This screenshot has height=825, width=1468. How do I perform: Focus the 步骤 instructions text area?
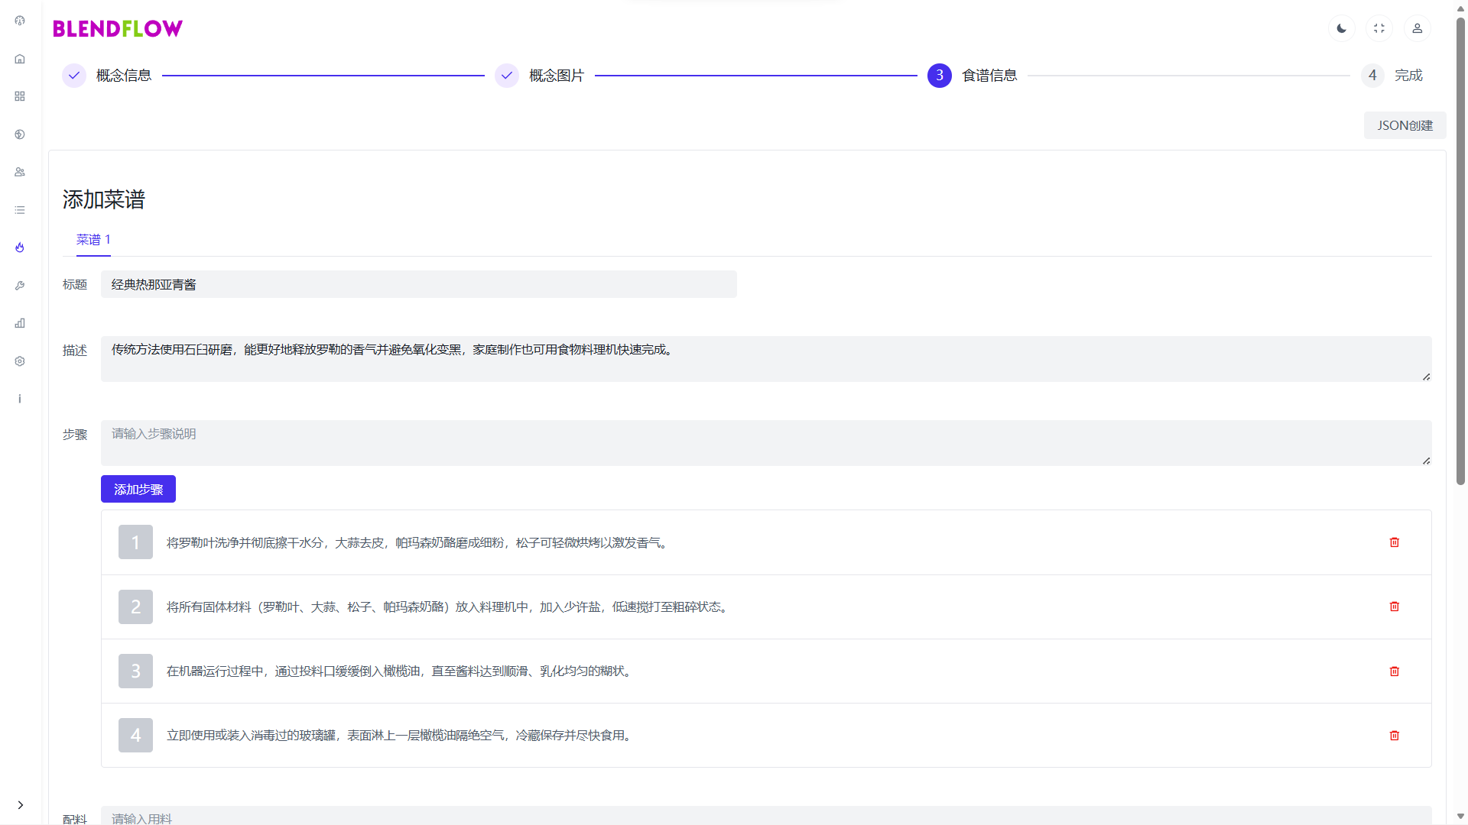pos(765,443)
